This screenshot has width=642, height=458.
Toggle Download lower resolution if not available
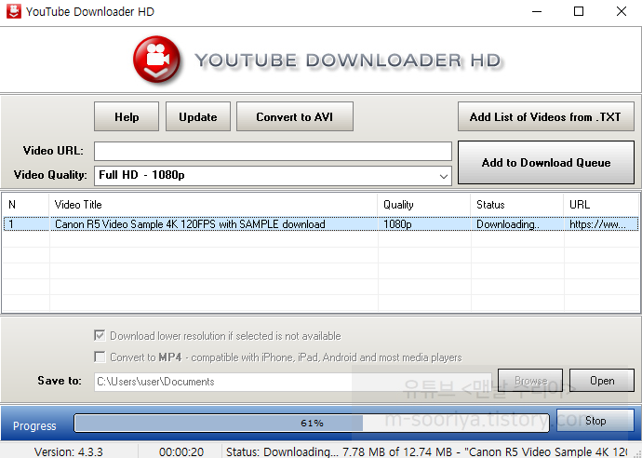100,336
